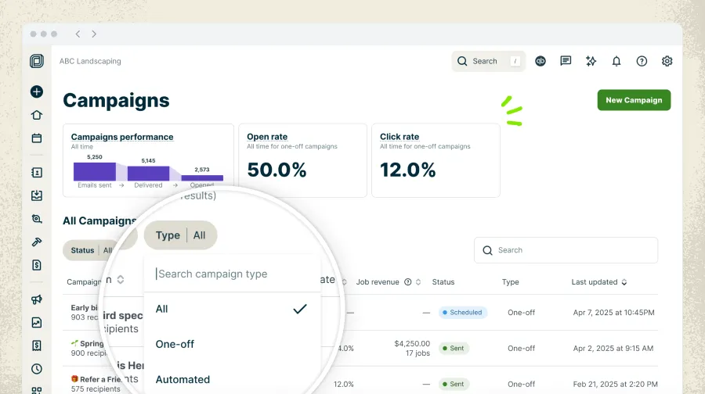Click the campaigns table Search field
Viewport: 705px width, 394px height.
tap(566, 250)
